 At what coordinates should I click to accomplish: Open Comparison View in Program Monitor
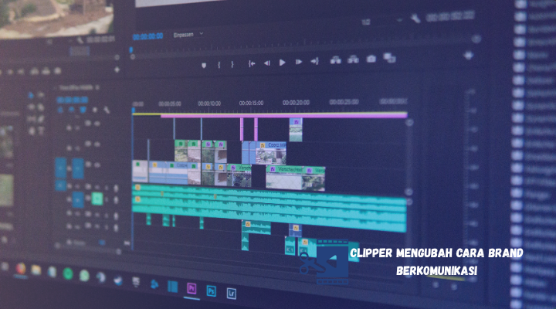click(x=389, y=57)
